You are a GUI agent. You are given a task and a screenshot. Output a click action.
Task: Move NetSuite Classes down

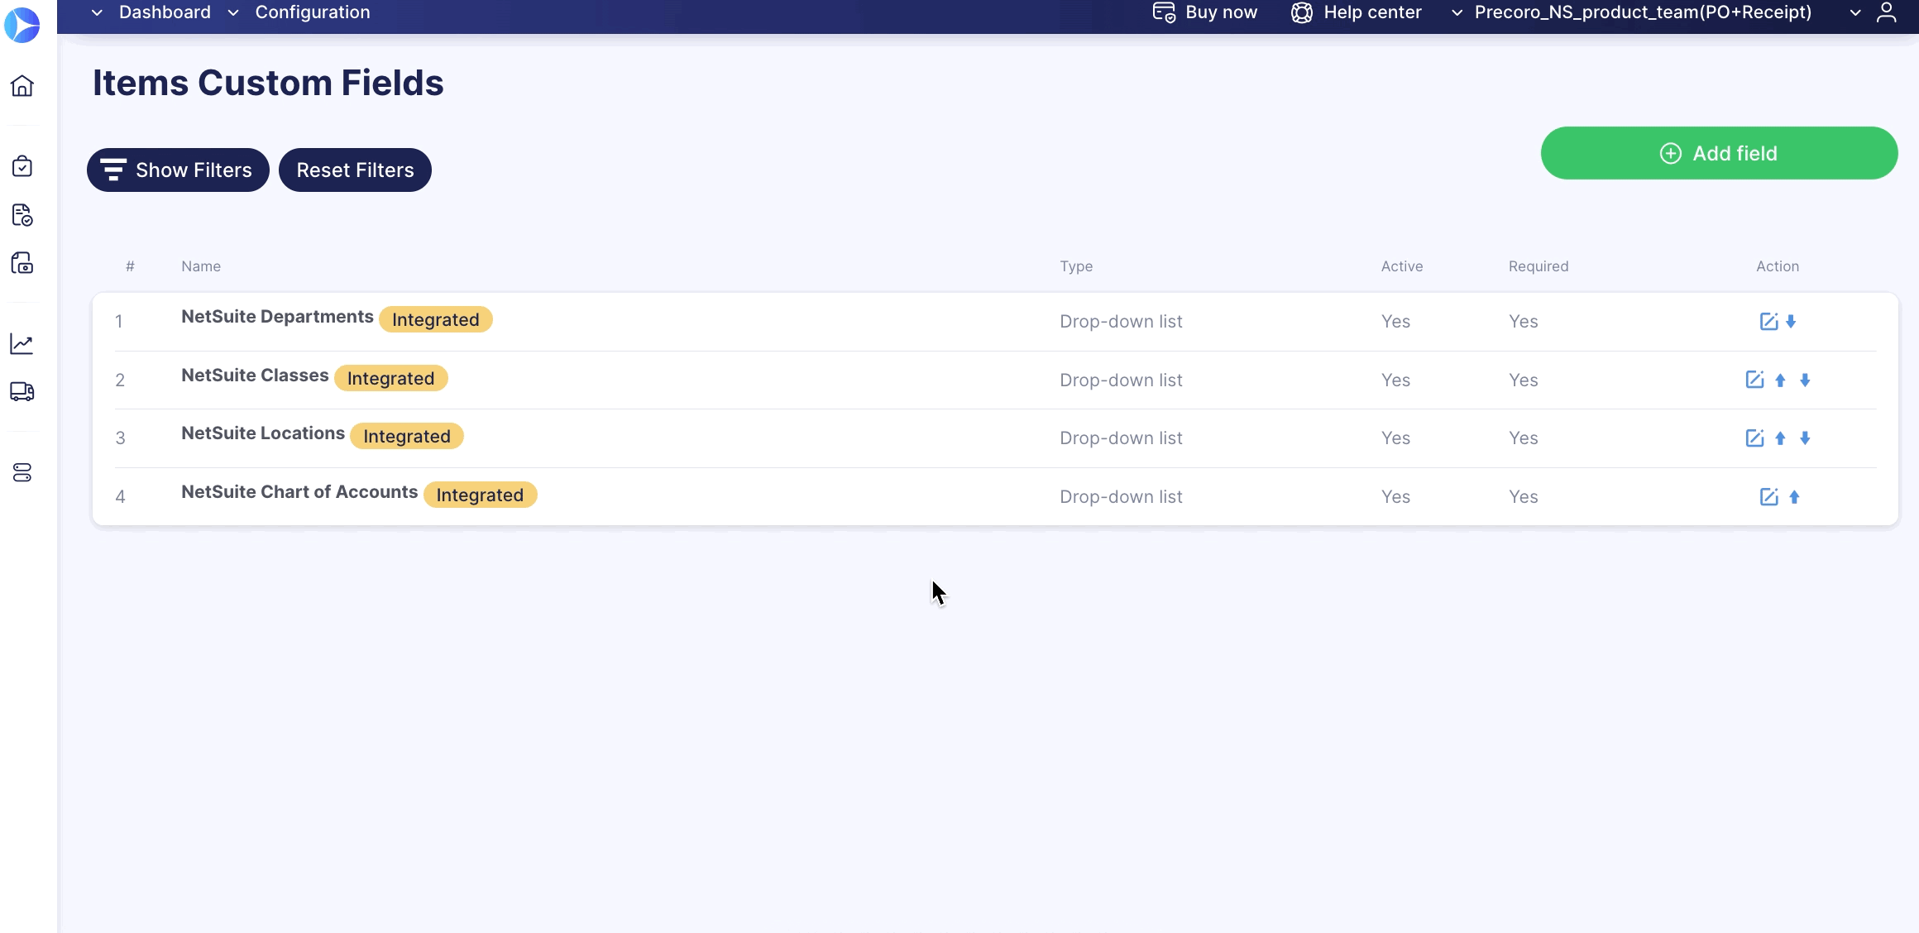tap(1805, 380)
